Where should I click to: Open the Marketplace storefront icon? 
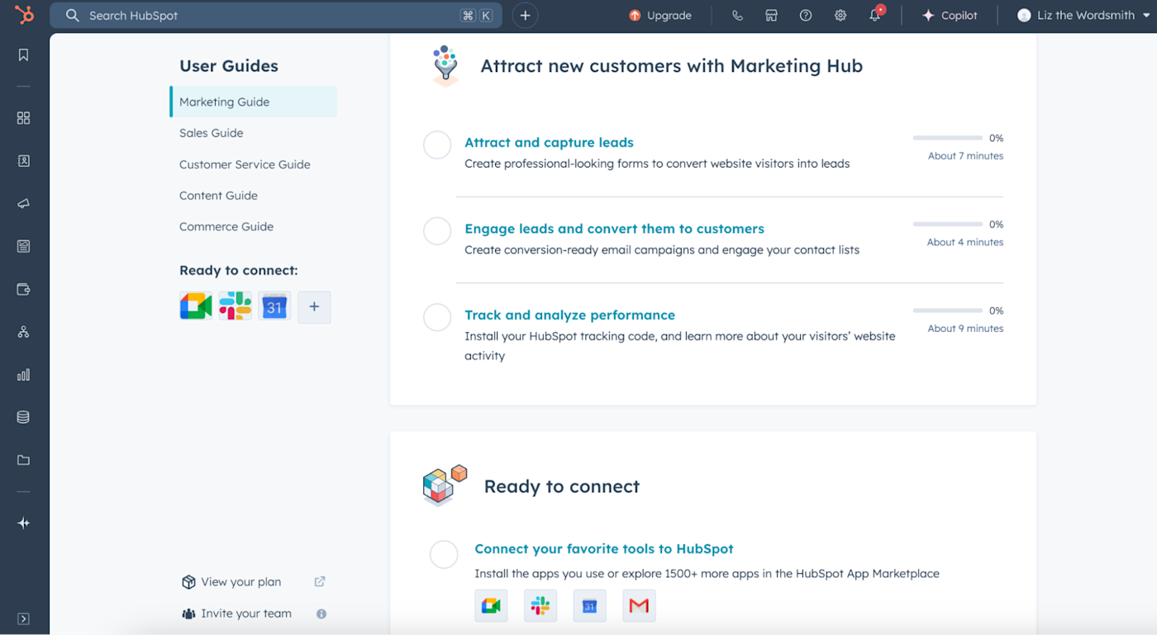(x=771, y=15)
